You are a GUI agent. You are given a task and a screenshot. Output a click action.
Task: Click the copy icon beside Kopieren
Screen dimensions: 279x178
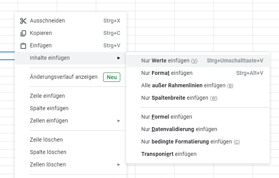pyautogui.click(x=23, y=33)
